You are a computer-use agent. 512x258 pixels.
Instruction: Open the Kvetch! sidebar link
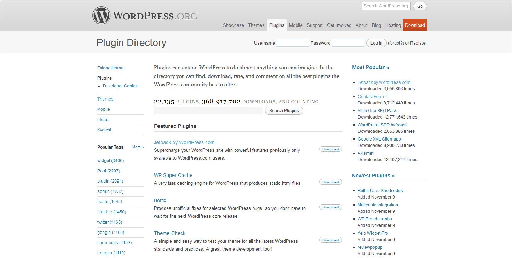click(104, 130)
